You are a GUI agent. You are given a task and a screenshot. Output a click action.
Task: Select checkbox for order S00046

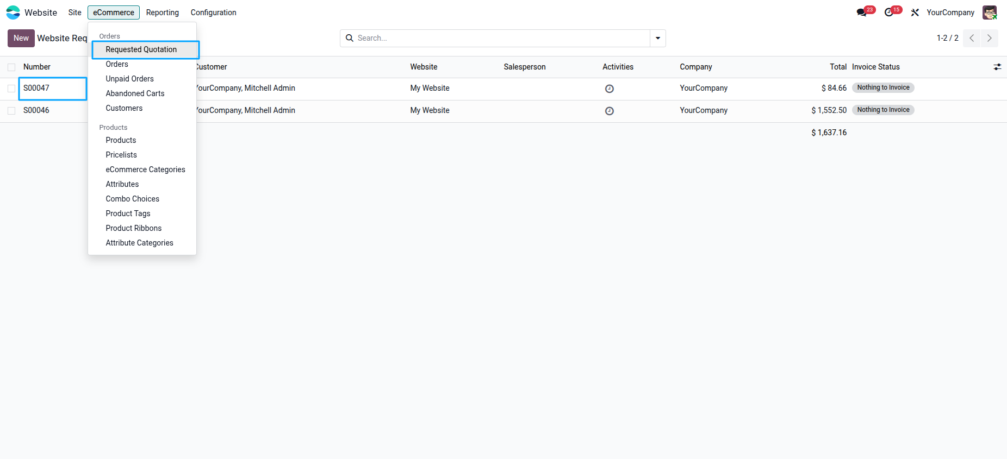(x=11, y=111)
